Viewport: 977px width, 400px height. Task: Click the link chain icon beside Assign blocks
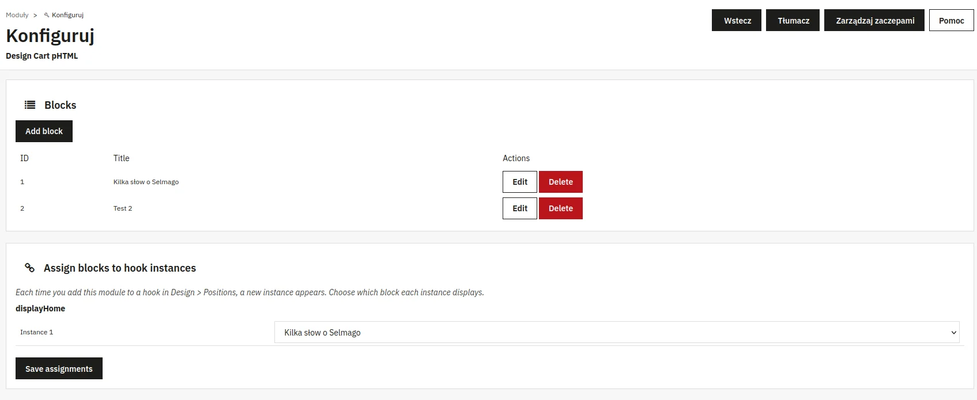pyautogui.click(x=29, y=268)
